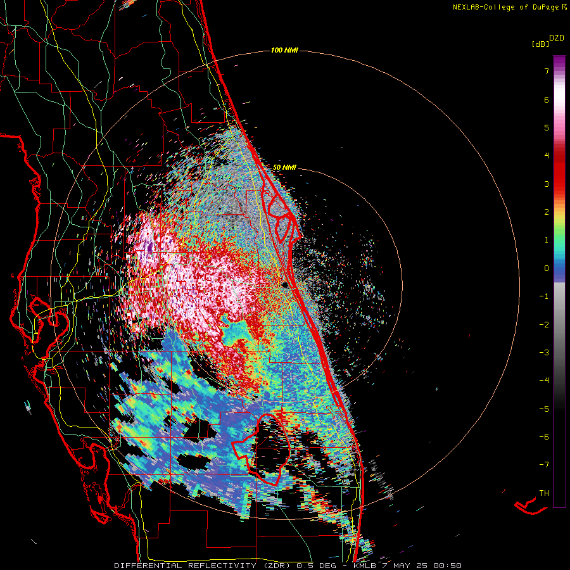The width and height of the screenshot is (570, 570).
Task: Click the ZDR color scale bar
Action: pos(559,281)
